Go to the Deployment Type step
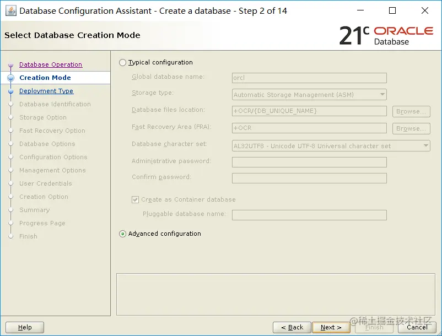Screen dimensions: 442x336 [46, 91]
